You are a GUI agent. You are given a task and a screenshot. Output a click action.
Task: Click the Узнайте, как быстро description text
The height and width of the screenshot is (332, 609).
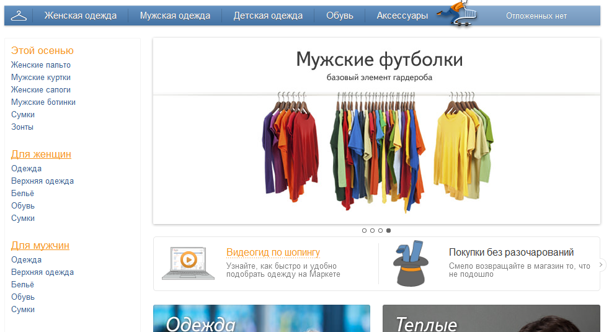coord(283,270)
